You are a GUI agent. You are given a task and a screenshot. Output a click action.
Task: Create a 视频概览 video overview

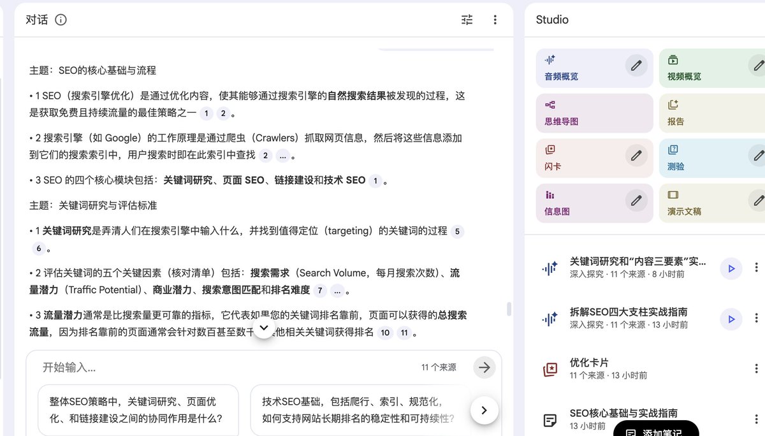712,68
